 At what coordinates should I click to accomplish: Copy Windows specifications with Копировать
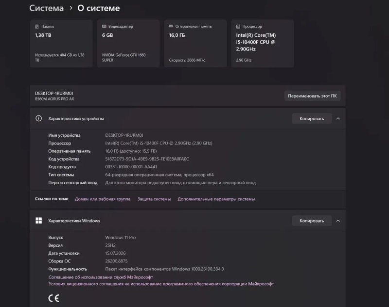pyautogui.click(x=312, y=221)
